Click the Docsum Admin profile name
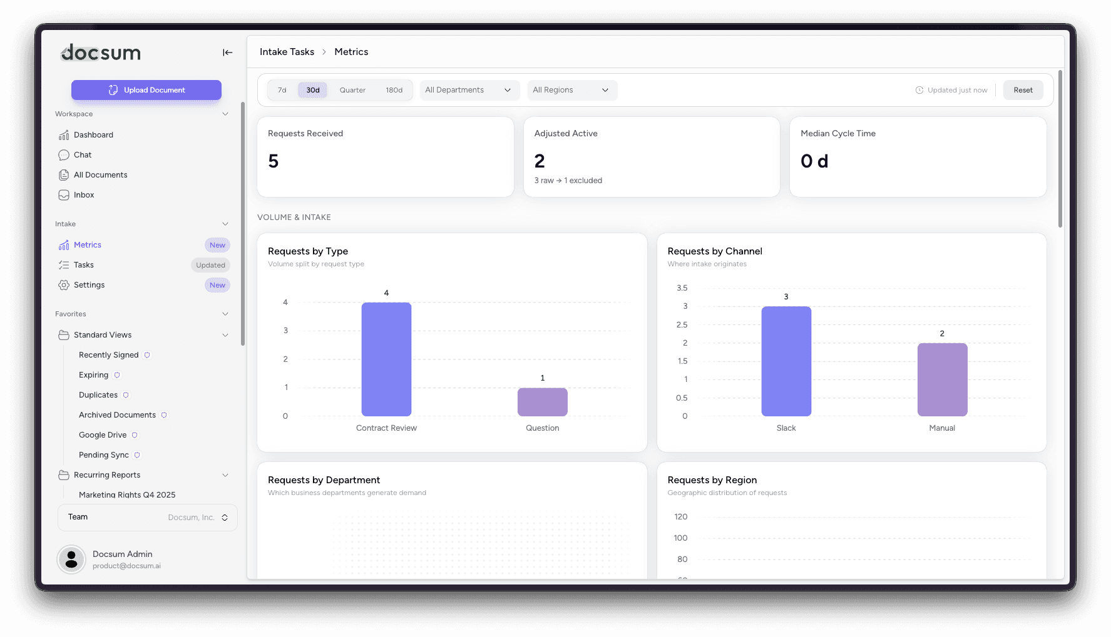1111x637 pixels. [123, 554]
